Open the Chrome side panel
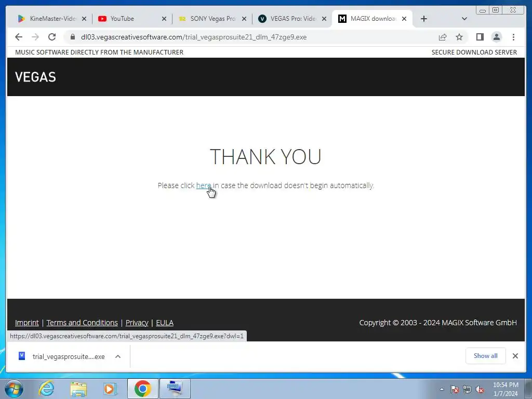The width and height of the screenshot is (532, 399). pyautogui.click(x=480, y=37)
